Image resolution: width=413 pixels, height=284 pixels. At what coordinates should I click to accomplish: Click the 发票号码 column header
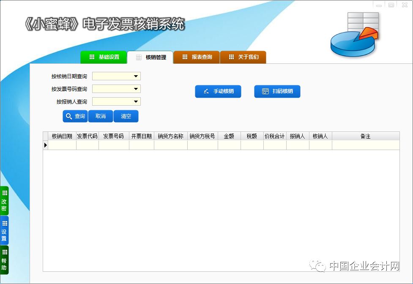(114, 136)
